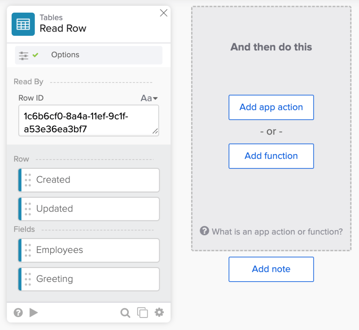This screenshot has height=330, width=359.
Task: Duplicate the card using copy icon
Action: pos(142,312)
